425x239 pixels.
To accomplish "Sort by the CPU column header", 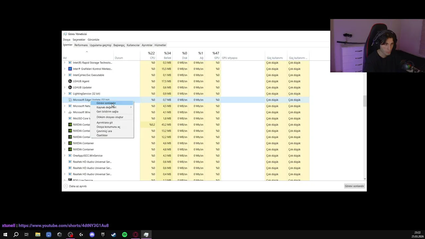I will point(148,55).
